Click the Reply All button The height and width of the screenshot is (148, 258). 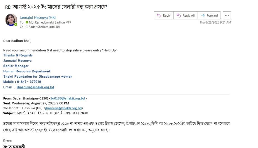click(186, 16)
